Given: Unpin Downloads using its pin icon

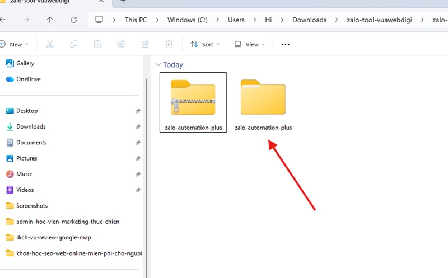Looking at the screenshot, I should [138, 126].
